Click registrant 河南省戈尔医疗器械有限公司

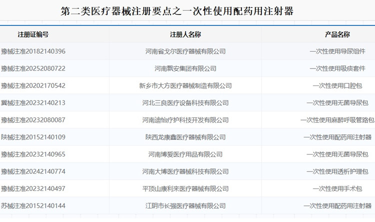click(185, 51)
